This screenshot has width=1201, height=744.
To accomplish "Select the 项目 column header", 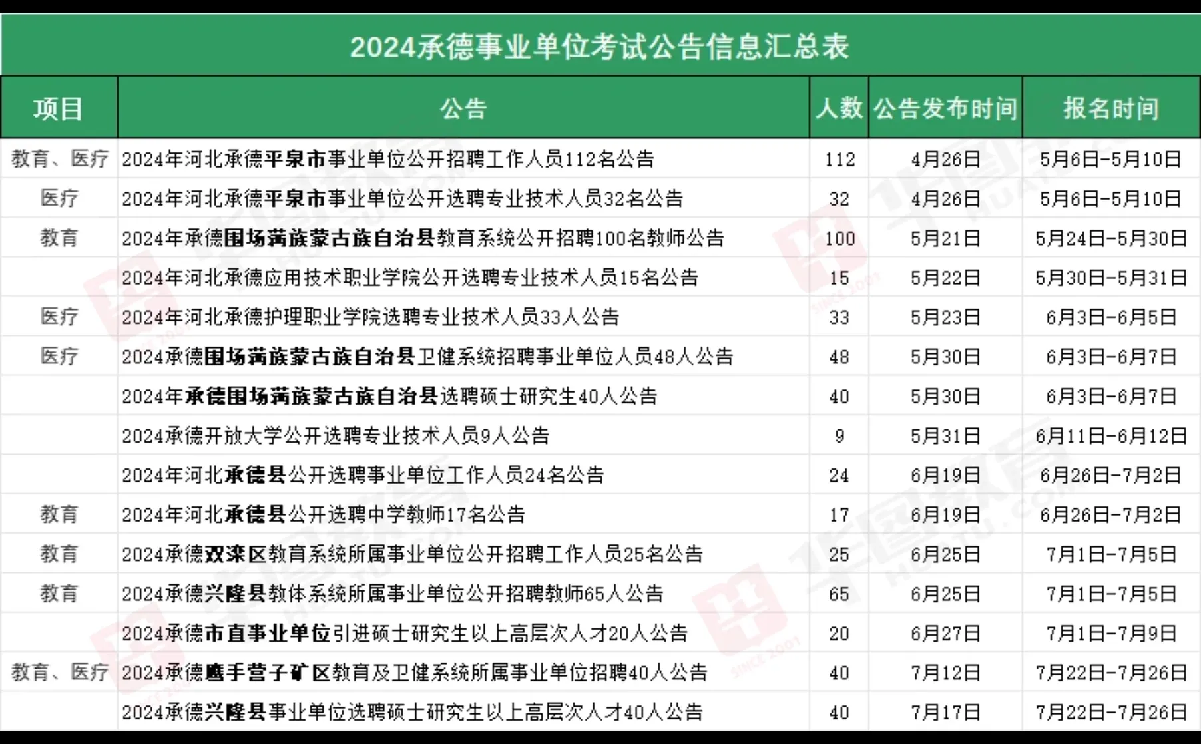I will [x=59, y=106].
